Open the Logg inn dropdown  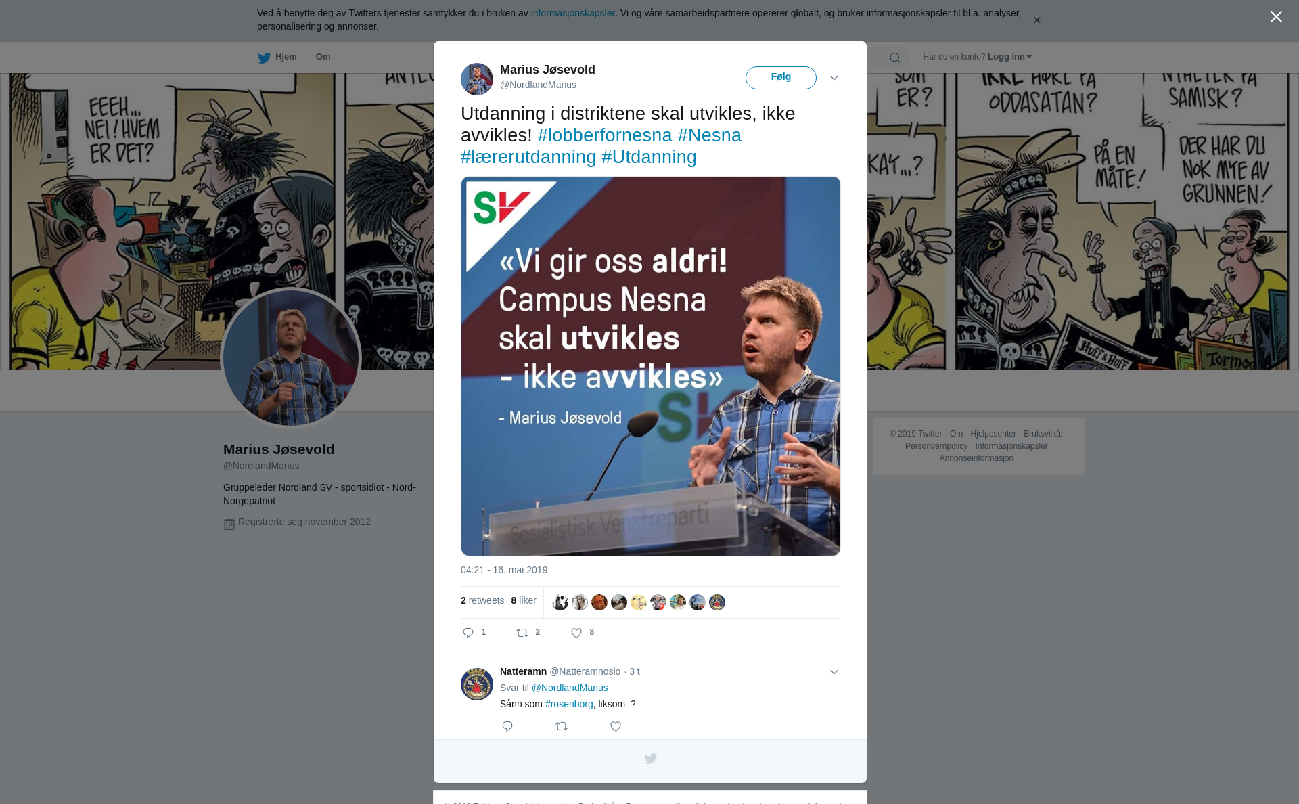tap(1009, 57)
